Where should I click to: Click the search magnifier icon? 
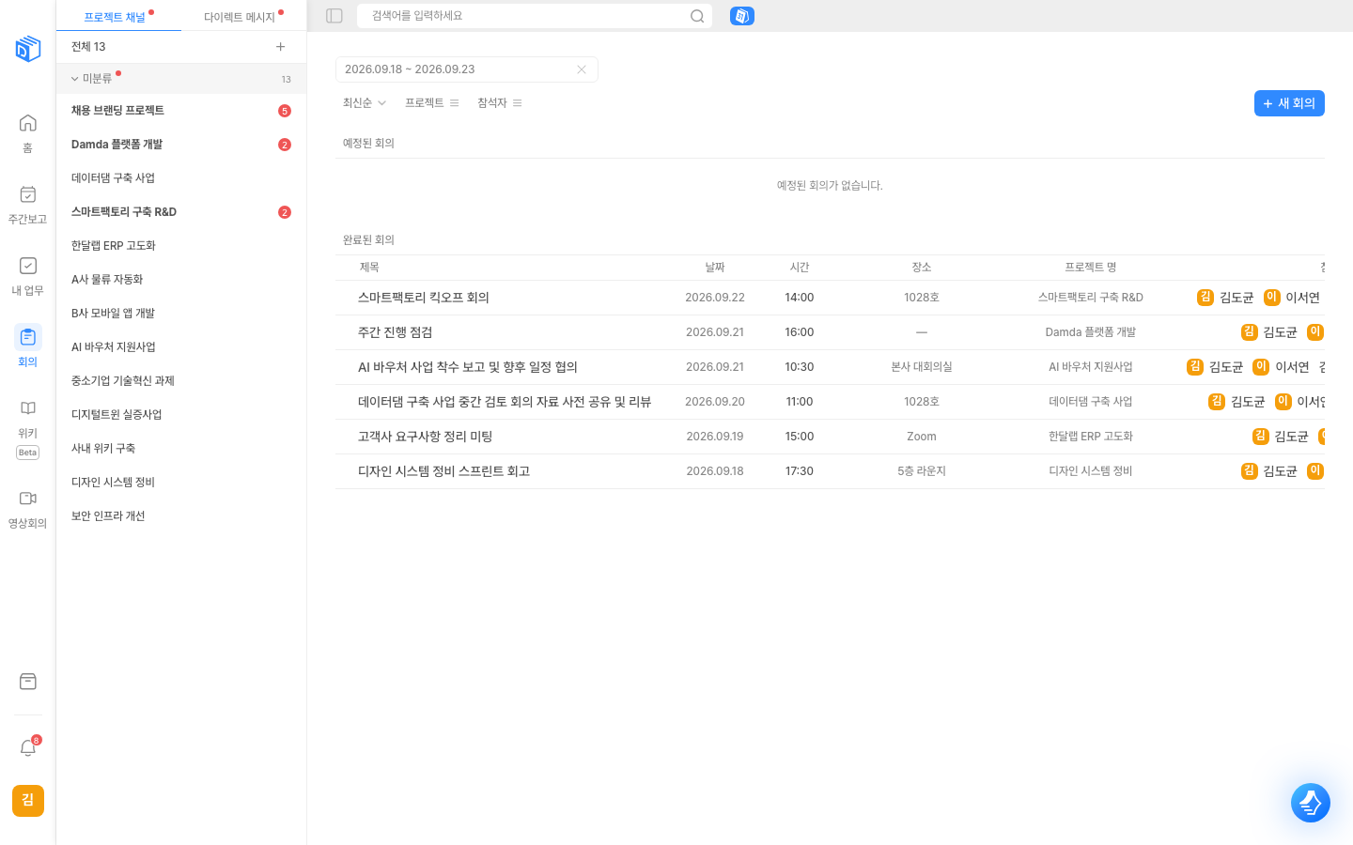click(x=697, y=16)
